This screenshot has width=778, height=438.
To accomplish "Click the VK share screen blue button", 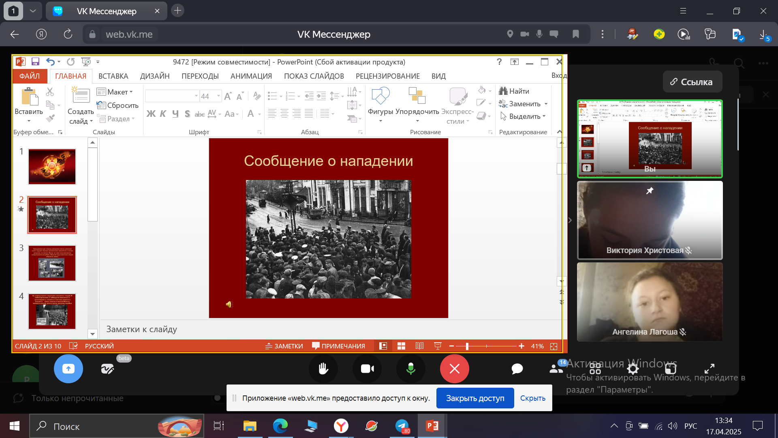I will tap(68, 369).
